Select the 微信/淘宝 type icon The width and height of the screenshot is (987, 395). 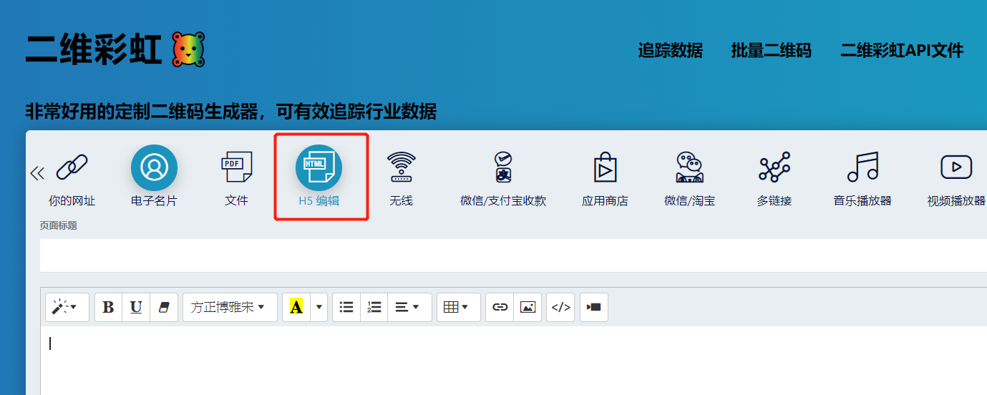coord(689,168)
